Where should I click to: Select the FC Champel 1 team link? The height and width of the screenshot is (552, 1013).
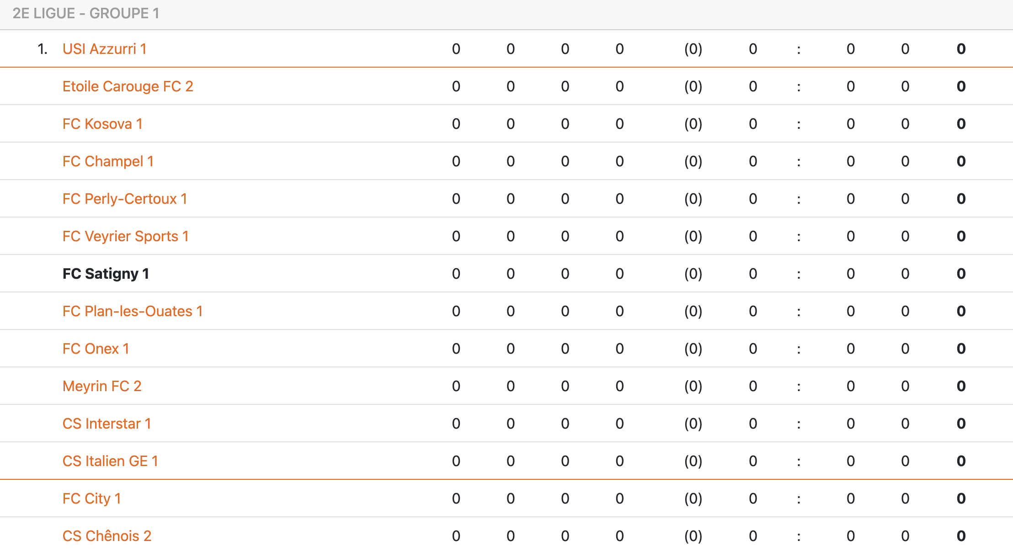108,161
